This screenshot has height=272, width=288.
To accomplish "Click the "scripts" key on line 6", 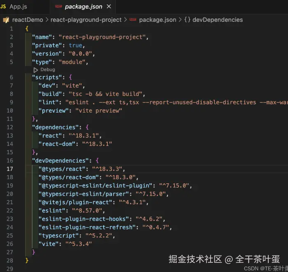I will (47, 77).
